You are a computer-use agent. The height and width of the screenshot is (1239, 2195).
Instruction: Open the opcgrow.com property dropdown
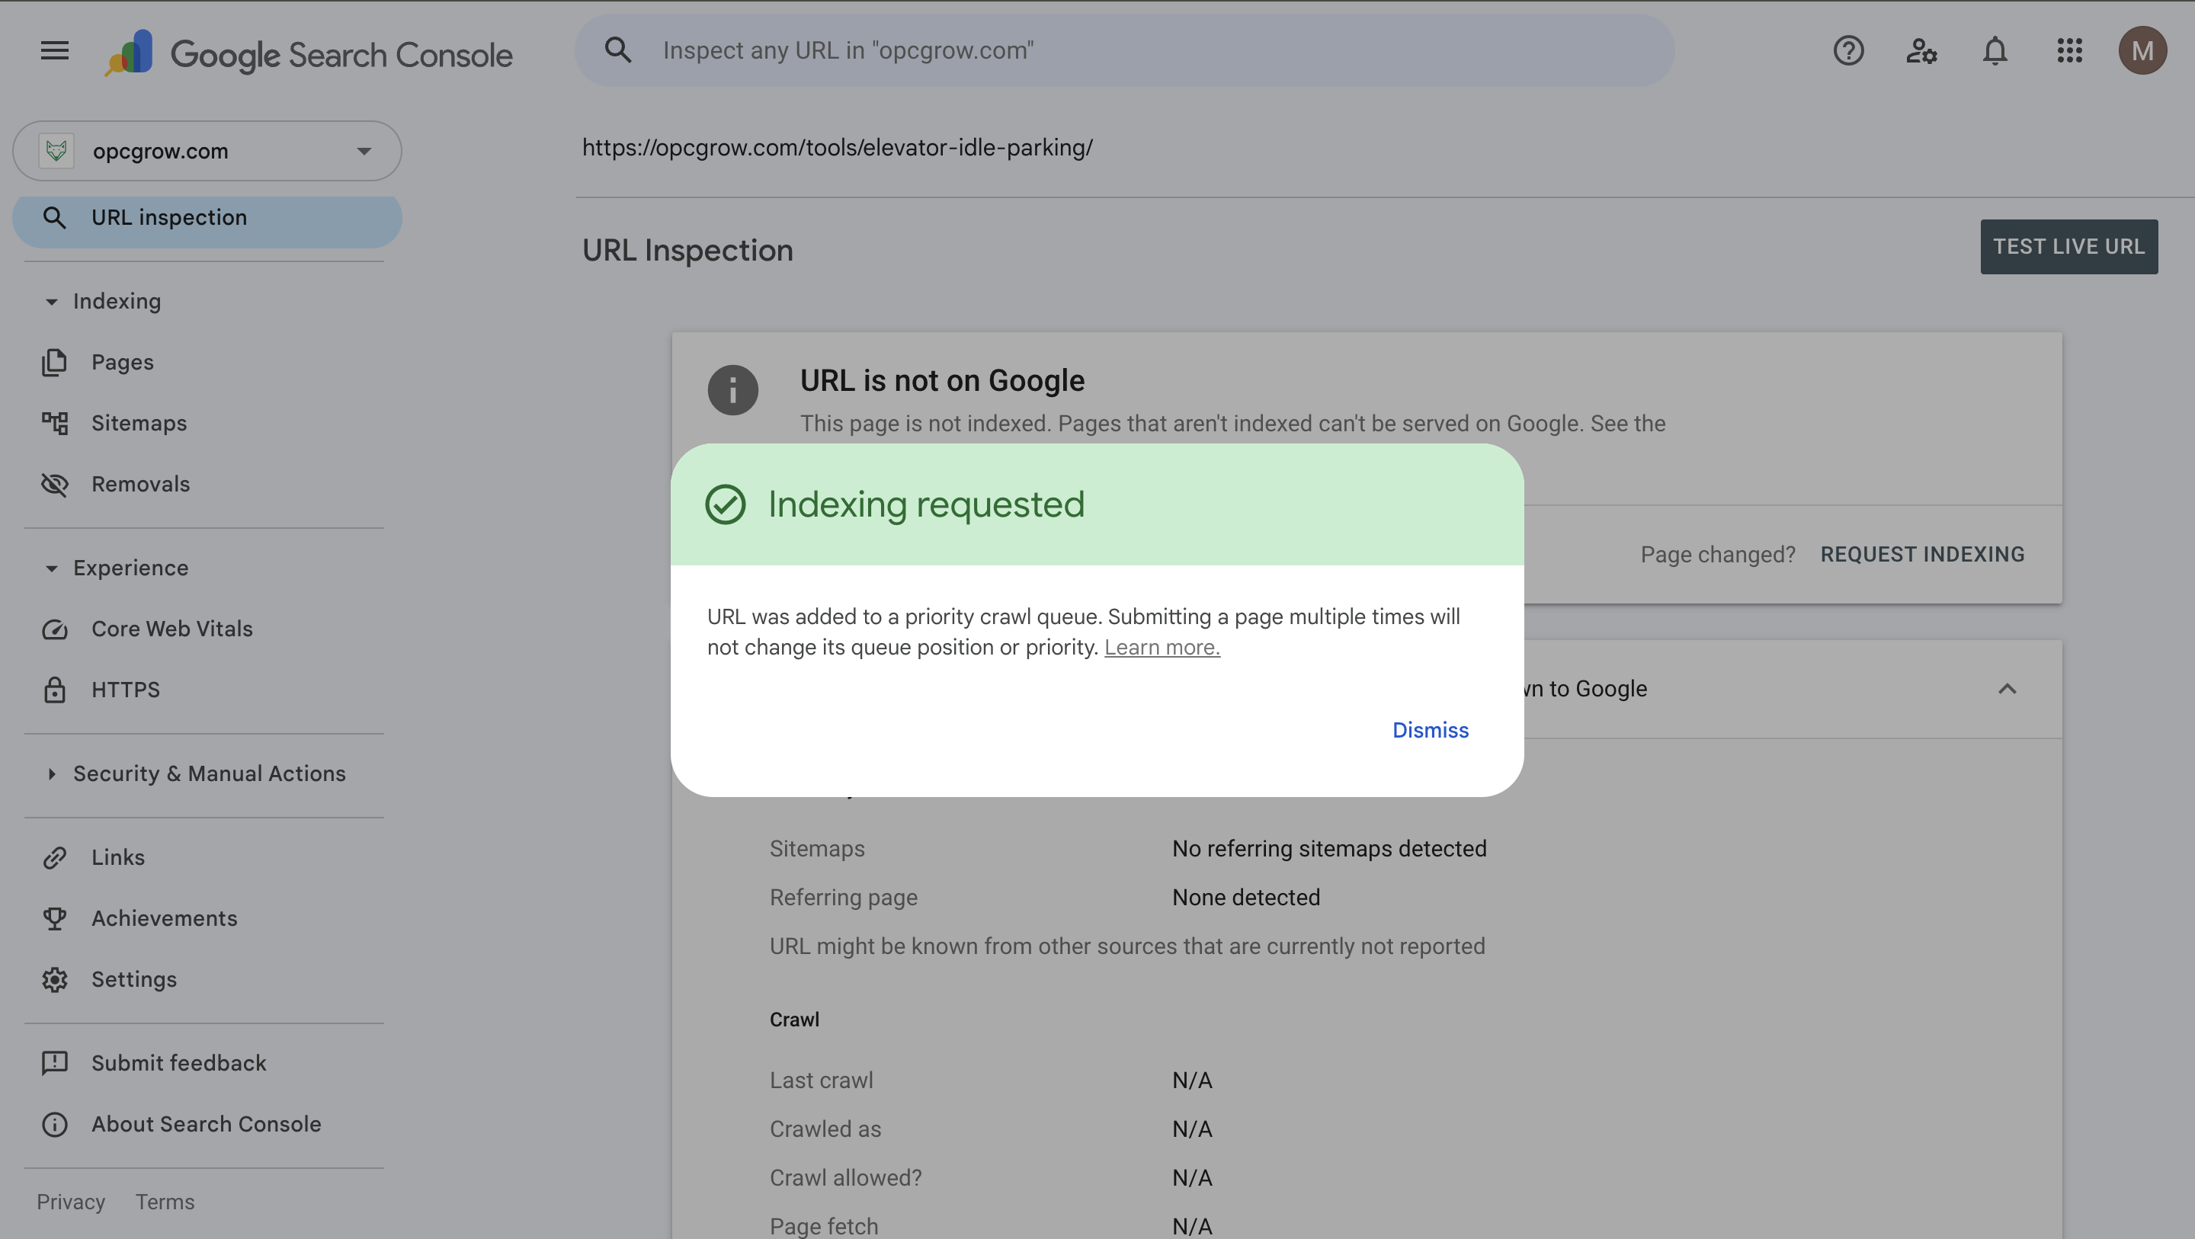click(207, 151)
